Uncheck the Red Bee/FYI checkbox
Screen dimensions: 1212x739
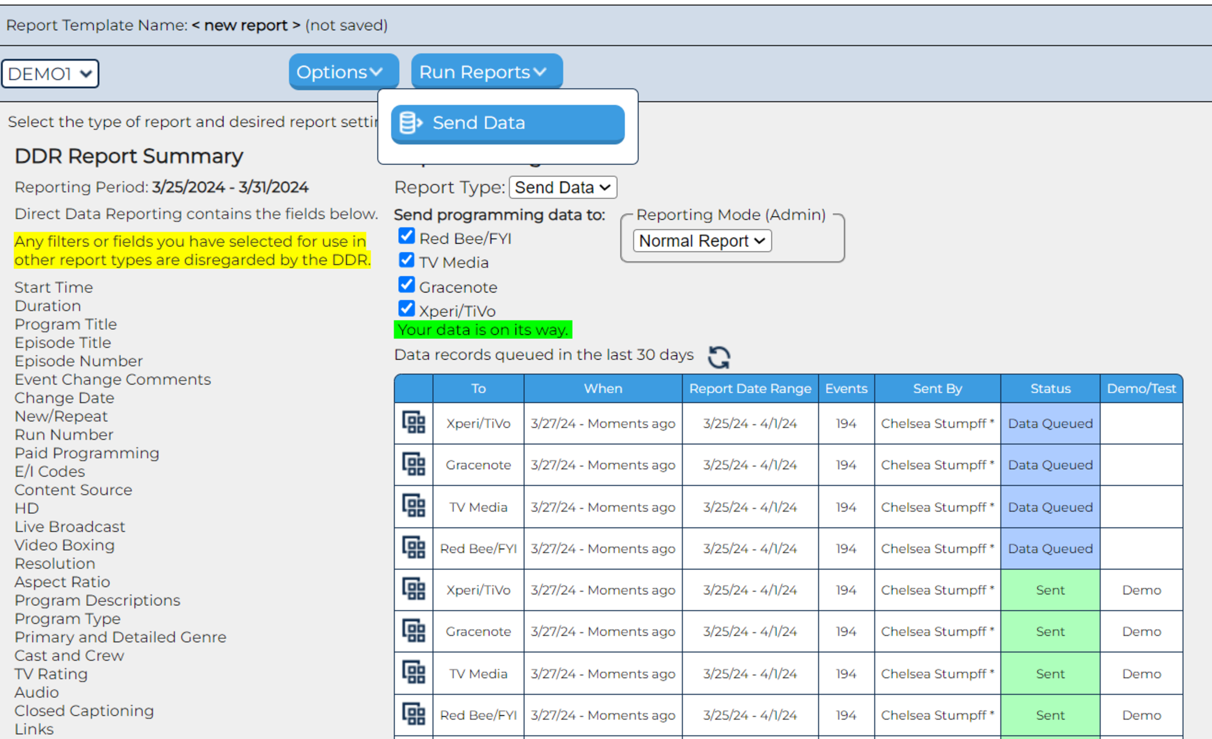coord(407,236)
